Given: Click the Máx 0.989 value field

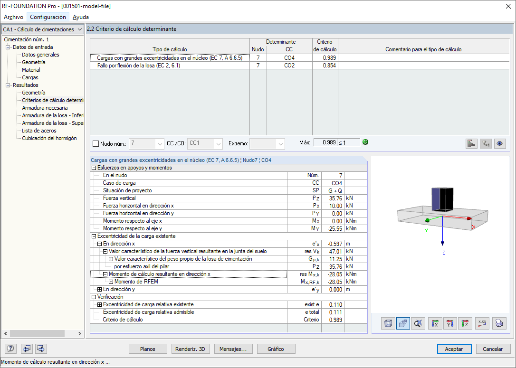Looking at the screenshot, I should 325,142.
